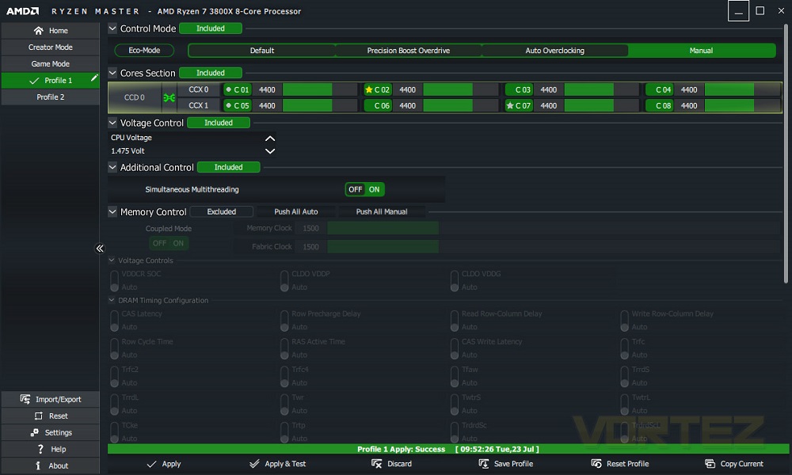Viewport: 792px width, 475px height.
Task: Click the dot marker on core C 01
Action: [x=228, y=89]
